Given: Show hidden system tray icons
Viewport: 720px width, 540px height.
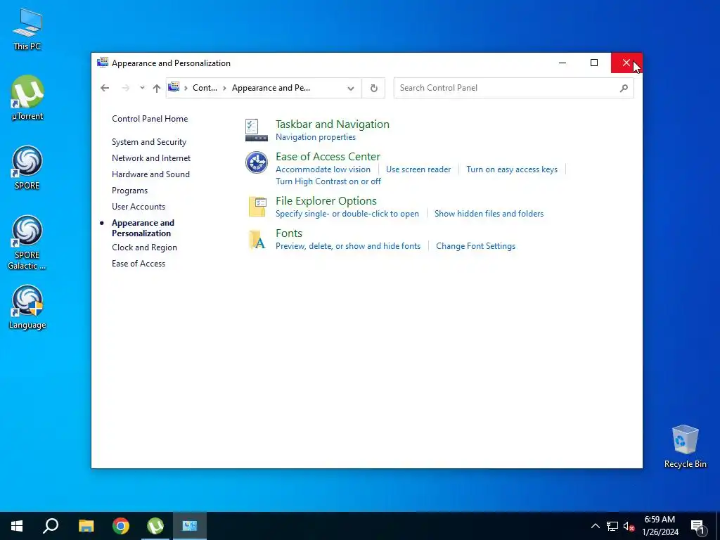Looking at the screenshot, I should point(595,526).
